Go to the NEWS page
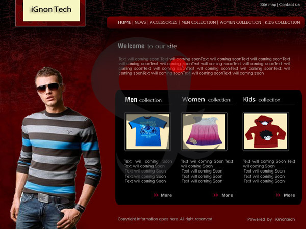The width and height of the screenshot is (306, 229). point(140,22)
